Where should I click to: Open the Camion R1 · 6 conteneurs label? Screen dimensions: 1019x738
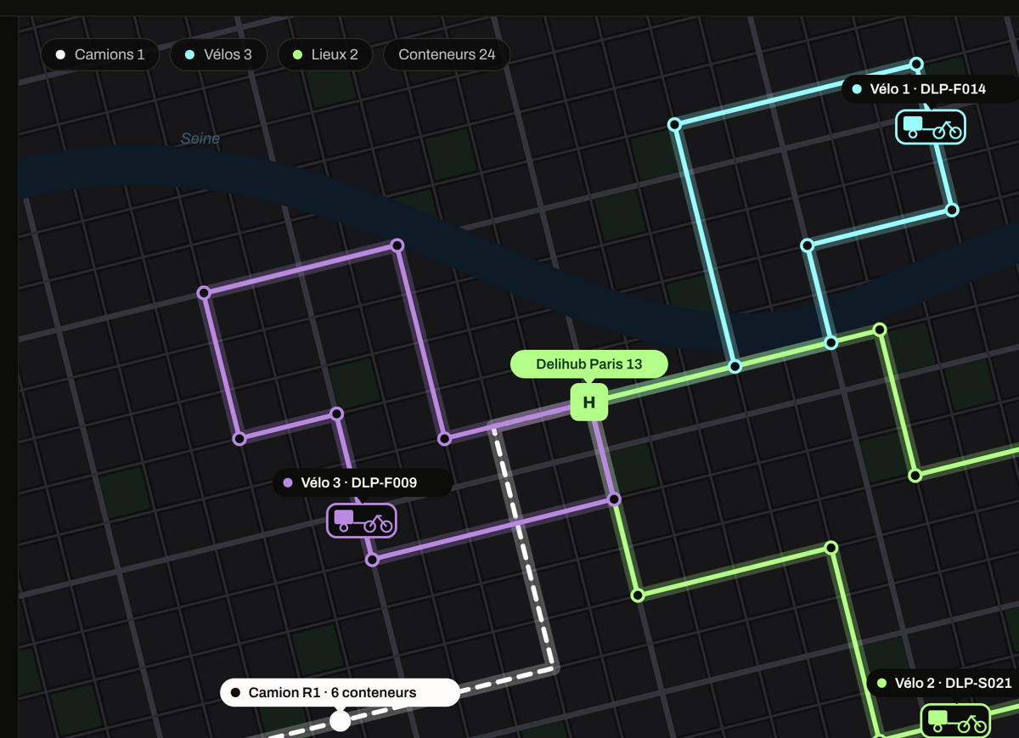coord(340,692)
